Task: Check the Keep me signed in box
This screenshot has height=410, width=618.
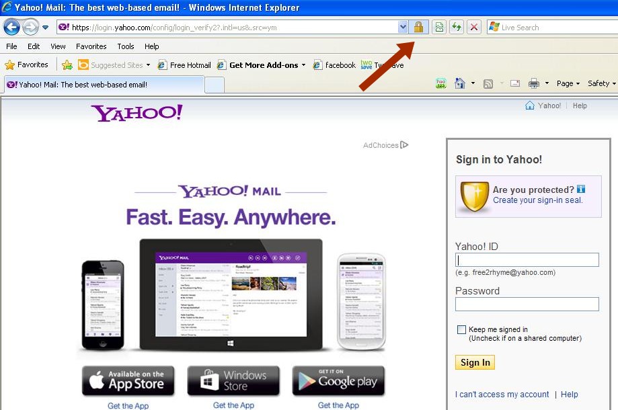Action: click(x=461, y=329)
